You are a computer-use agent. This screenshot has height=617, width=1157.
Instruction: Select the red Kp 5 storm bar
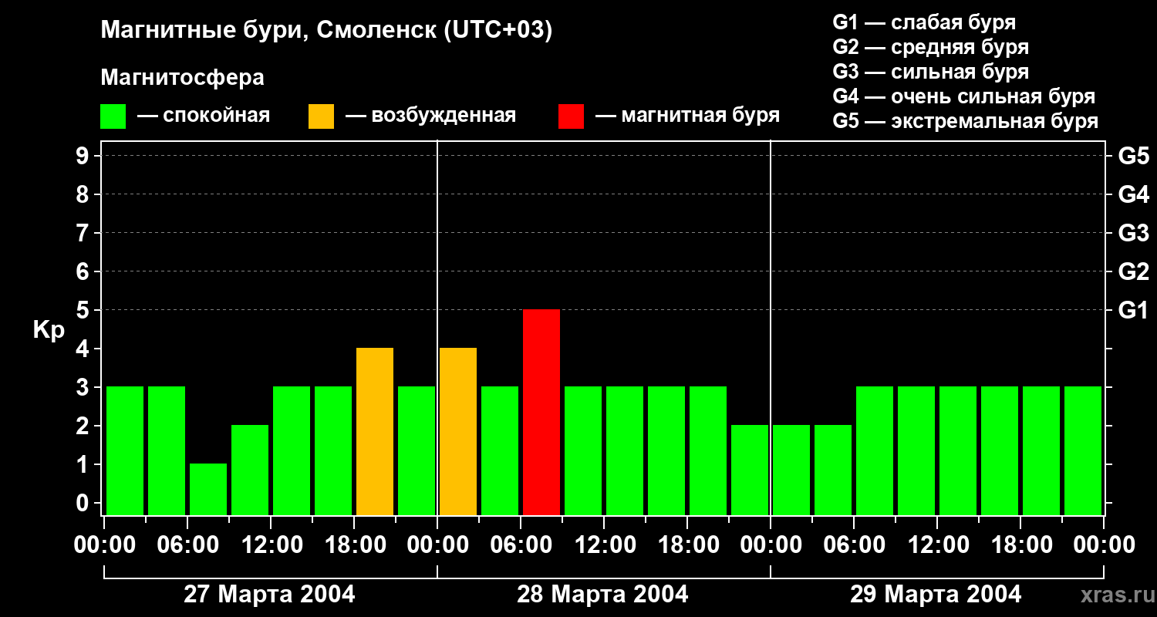pos(541,412)
